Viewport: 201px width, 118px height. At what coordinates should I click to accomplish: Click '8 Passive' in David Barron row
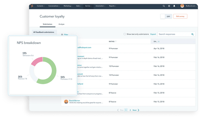tap(112, 101)
